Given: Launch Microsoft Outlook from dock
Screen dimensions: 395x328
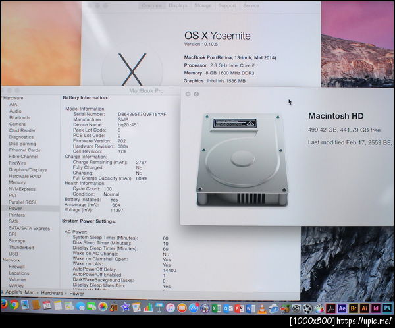Looking at the screenshot, I should coord(228,308).
